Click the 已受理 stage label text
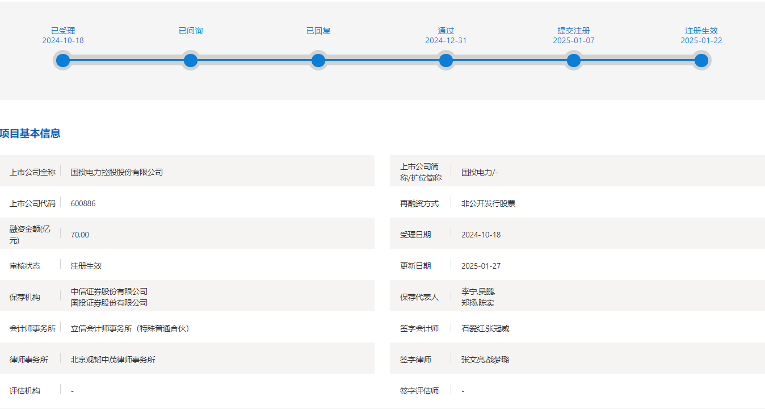Viewport: 765px width, 409px height. click(x=63, y=31)
